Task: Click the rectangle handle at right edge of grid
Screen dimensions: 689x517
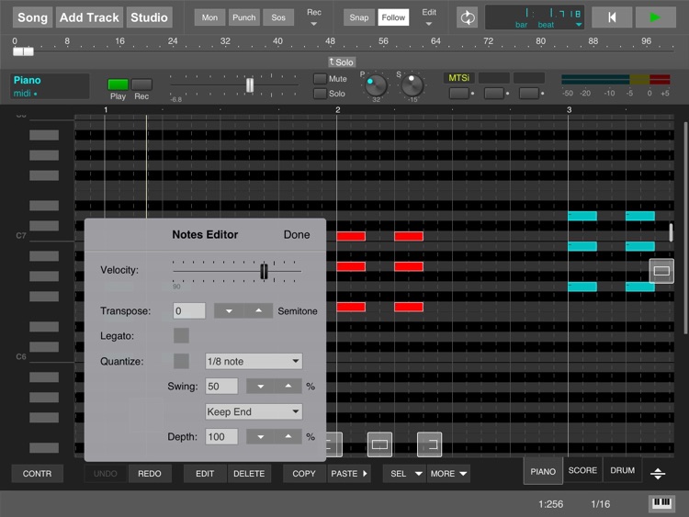Action: click(x=661, y=271)
